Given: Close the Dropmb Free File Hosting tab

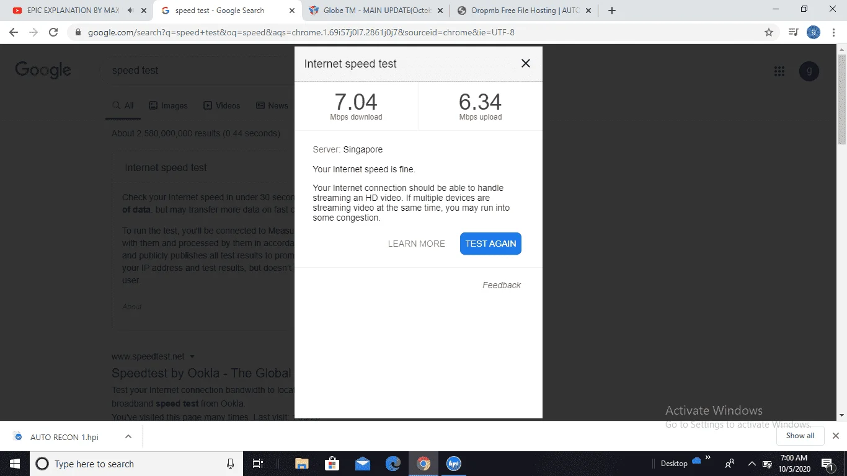Looking at the screenshot, I should 588,11.
